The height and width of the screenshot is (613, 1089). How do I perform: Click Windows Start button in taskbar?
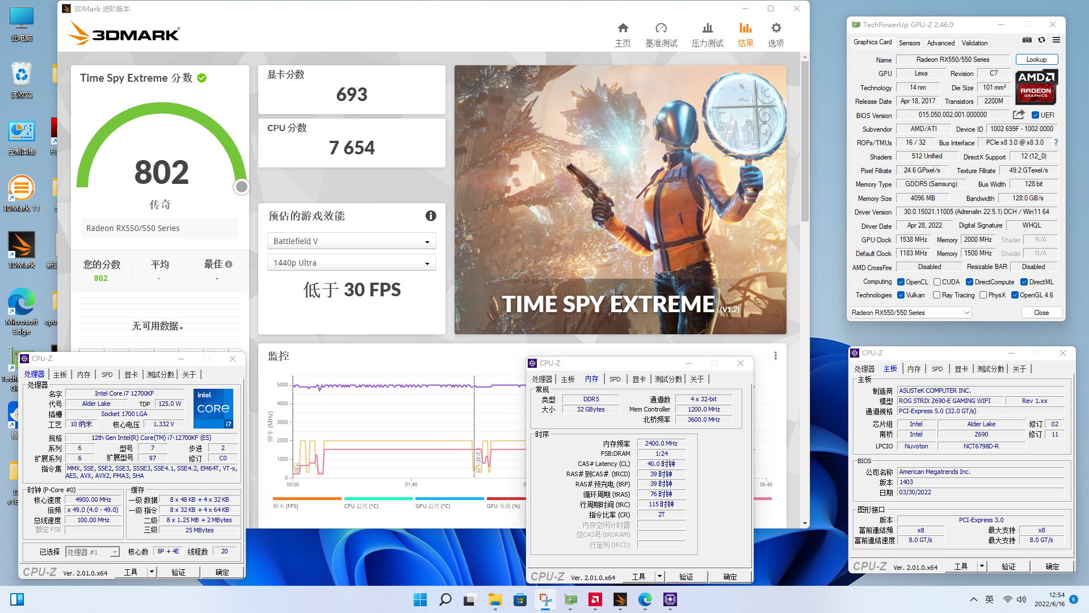click(x=421, y=599)
